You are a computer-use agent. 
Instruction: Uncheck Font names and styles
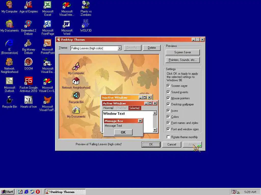pos(168,123)
